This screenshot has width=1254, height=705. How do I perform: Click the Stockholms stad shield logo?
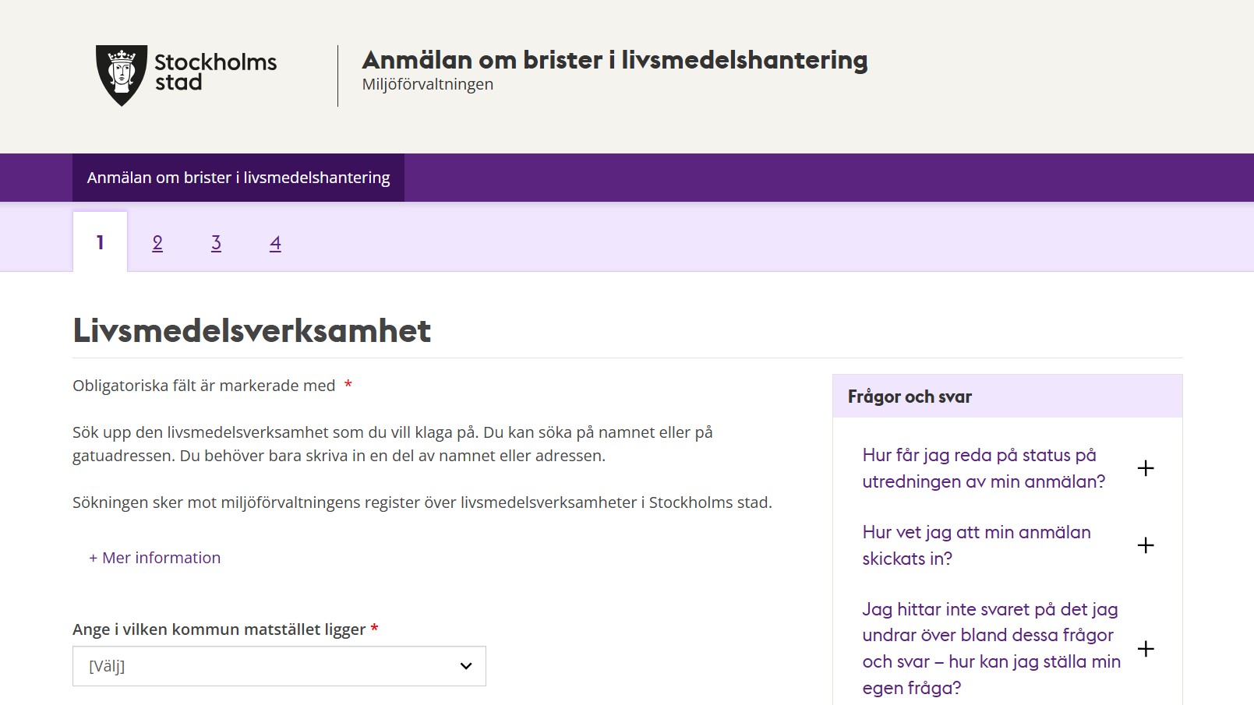(x=121, y=75)
